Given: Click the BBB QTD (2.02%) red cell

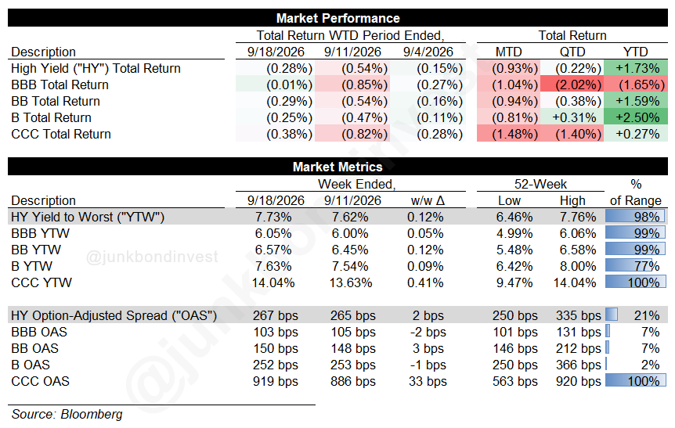Looking at the screenshot, I should click(x=572, y=85).
